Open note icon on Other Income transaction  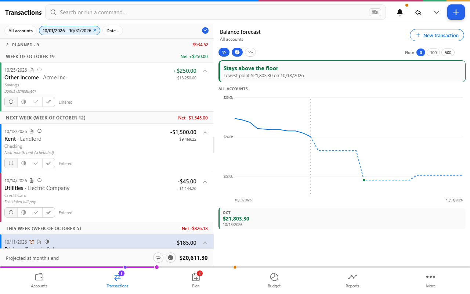[32, 69]
